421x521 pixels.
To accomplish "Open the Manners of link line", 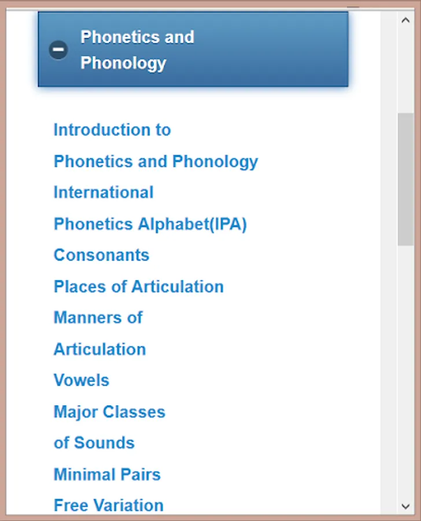I will pos(98,318).
